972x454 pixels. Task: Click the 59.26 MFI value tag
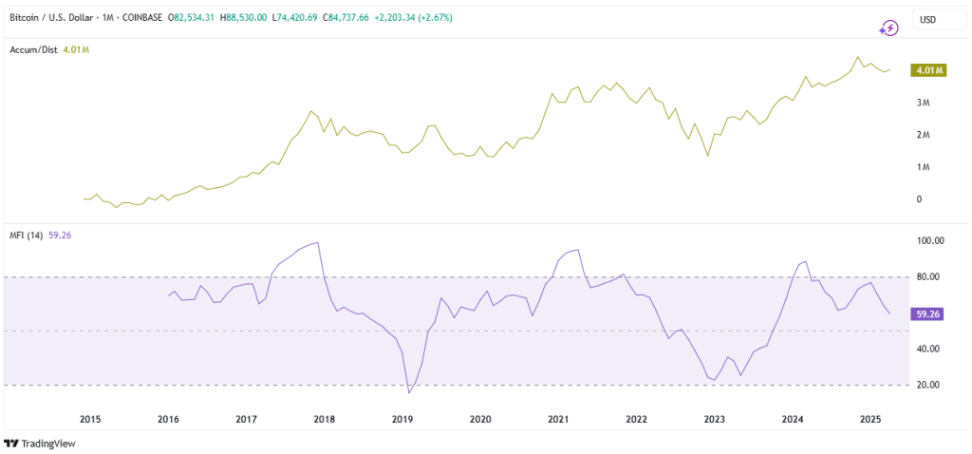[x=928, y=314]
